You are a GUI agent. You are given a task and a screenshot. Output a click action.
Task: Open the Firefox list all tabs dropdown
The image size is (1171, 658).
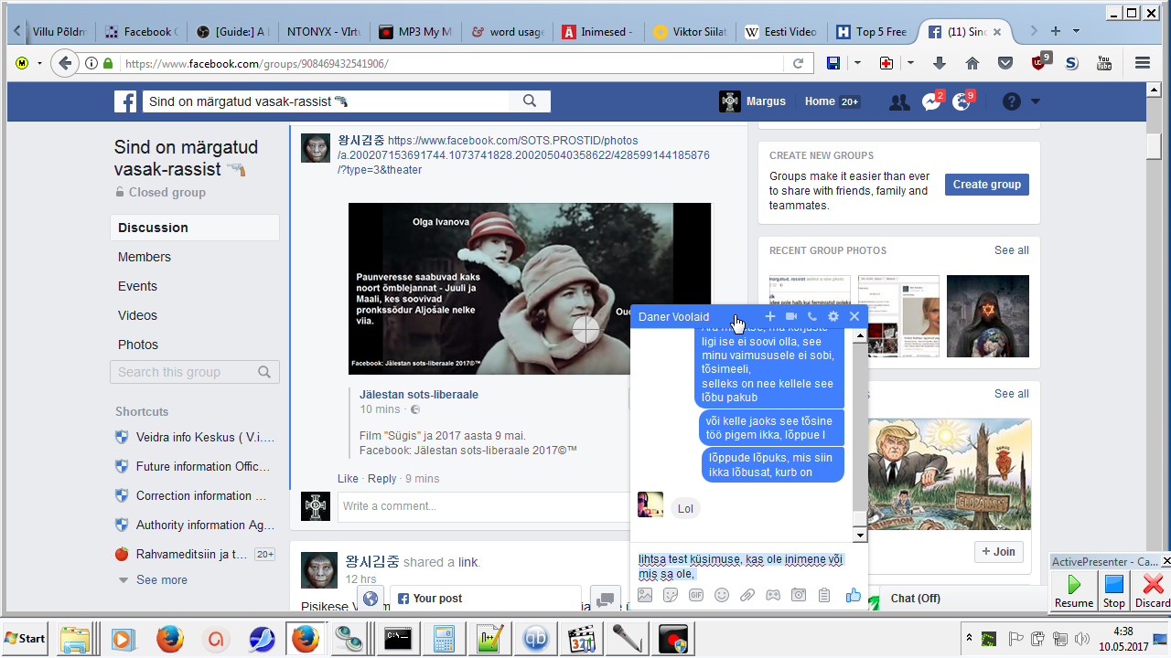click(1076, 31)
